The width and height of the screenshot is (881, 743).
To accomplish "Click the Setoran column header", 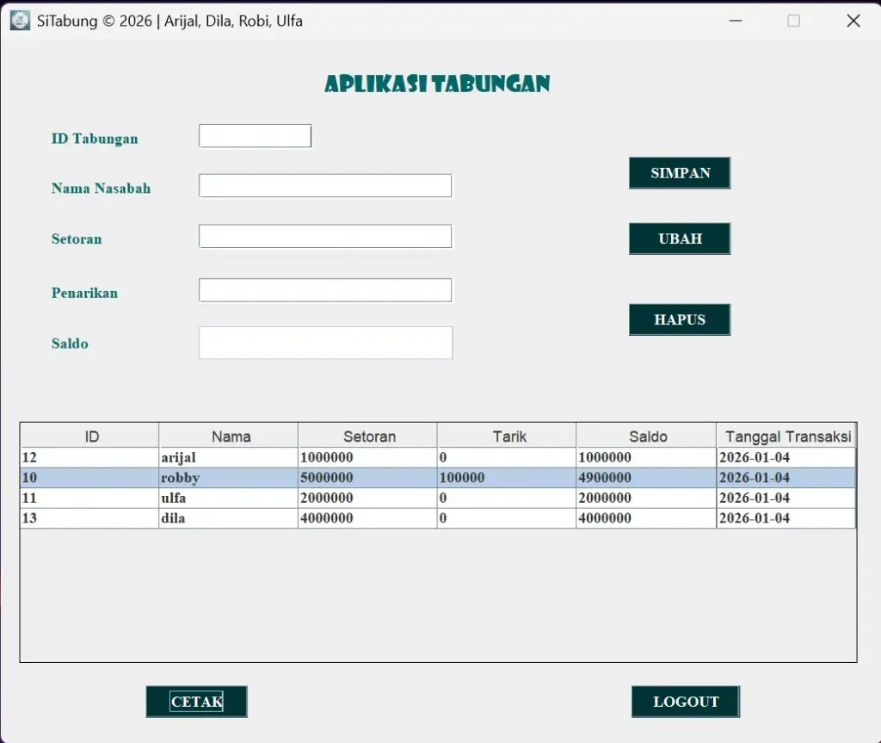I will (369, 437).
